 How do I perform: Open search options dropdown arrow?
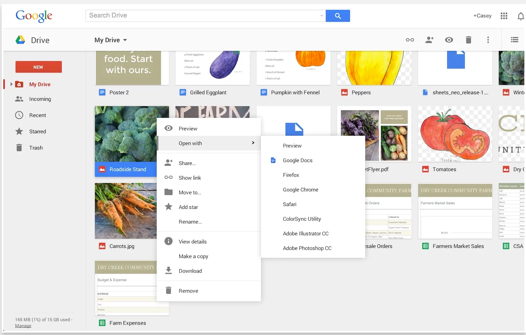(x=322, y=16)
